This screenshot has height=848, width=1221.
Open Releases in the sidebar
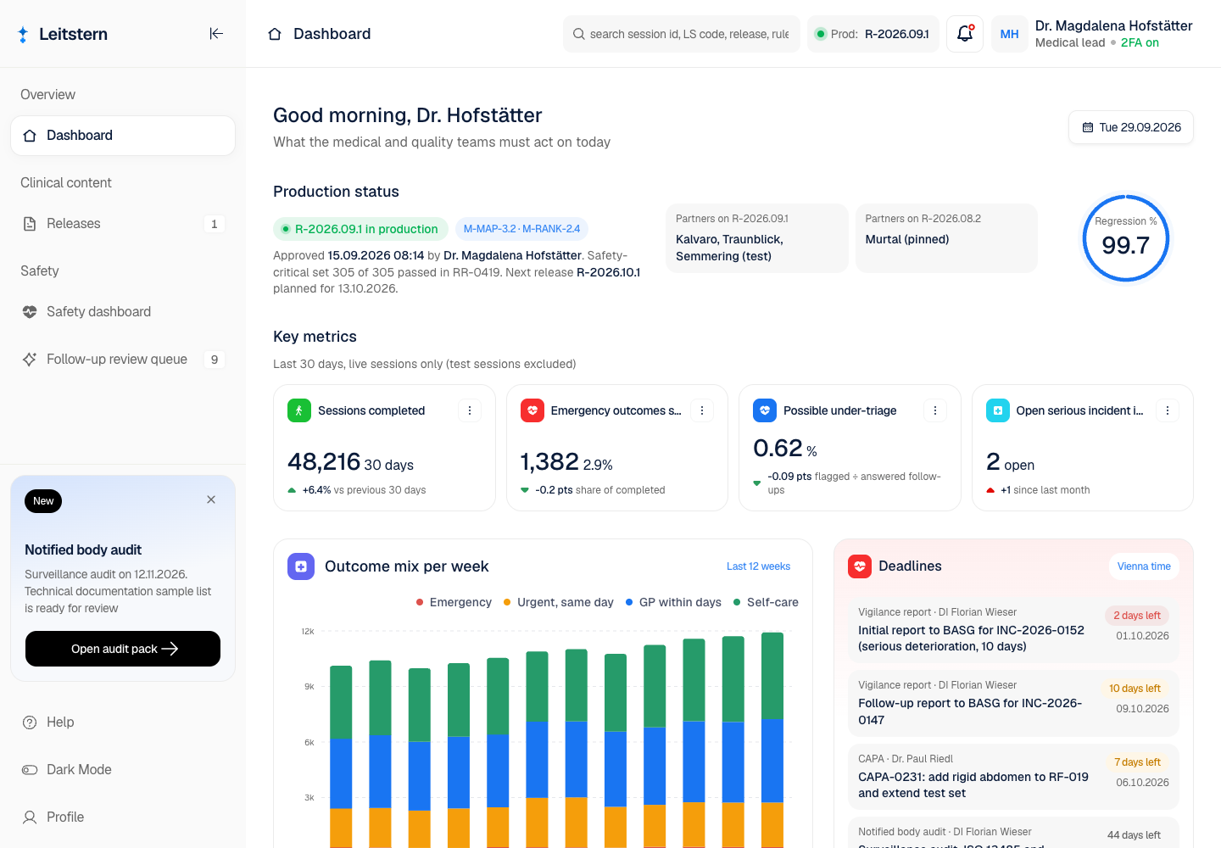pyautogui.click(x=123, y=224)
